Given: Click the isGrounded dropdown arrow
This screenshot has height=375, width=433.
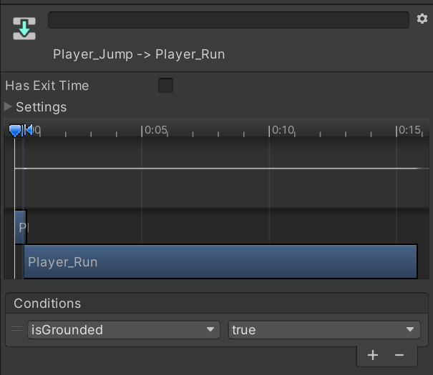Looking at the screenshot, I should (210, 330).
